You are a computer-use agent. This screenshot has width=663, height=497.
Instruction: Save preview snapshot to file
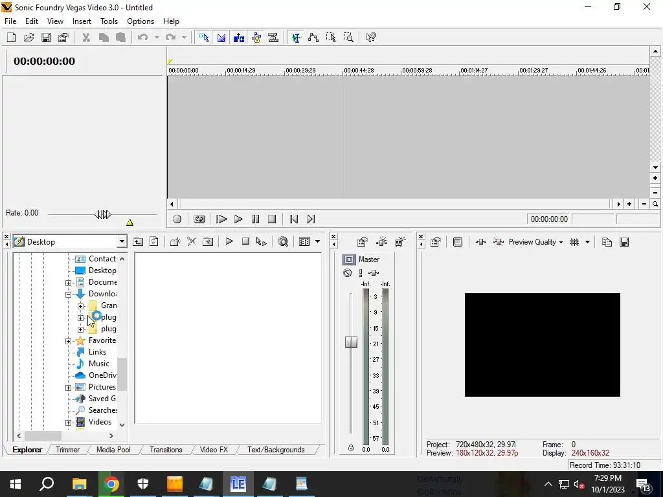625,242
